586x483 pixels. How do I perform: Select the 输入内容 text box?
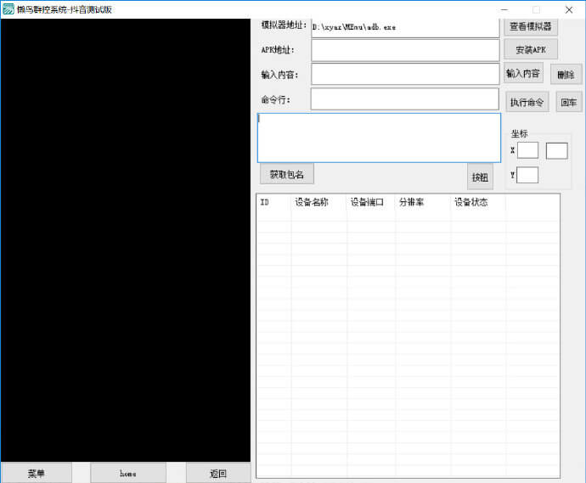point(405,75)
